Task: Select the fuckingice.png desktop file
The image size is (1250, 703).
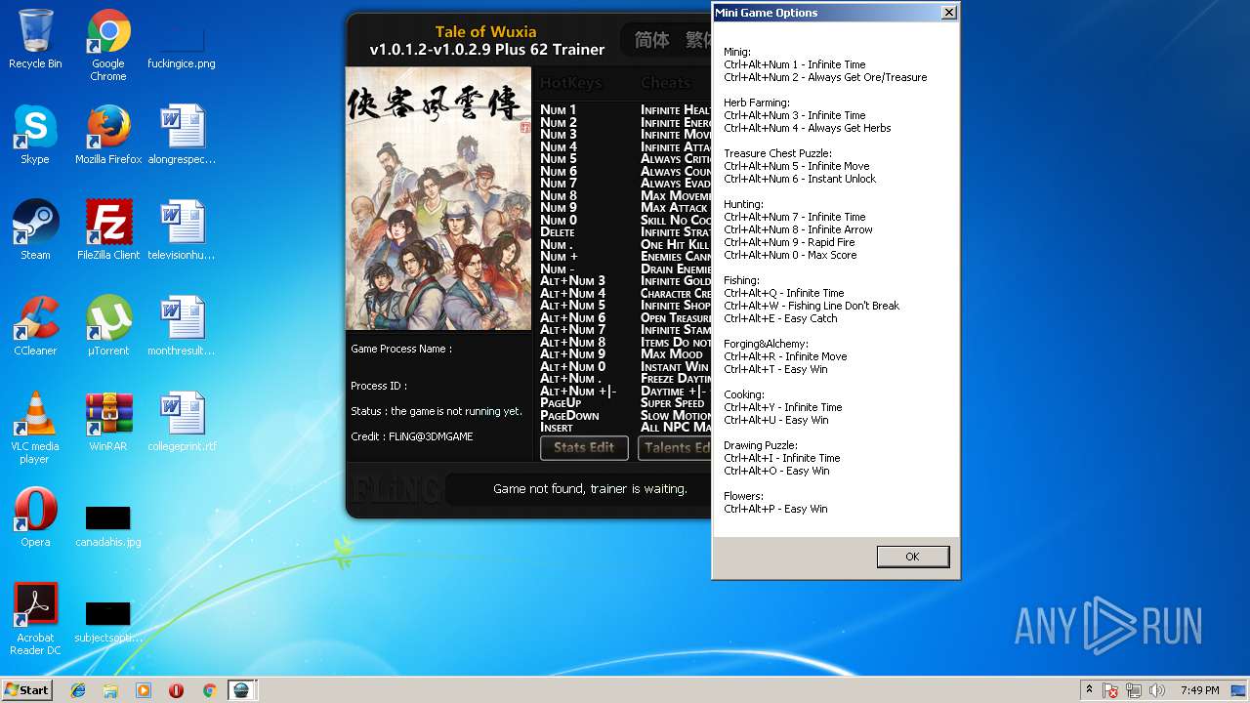Action: [x=182, y=45]
